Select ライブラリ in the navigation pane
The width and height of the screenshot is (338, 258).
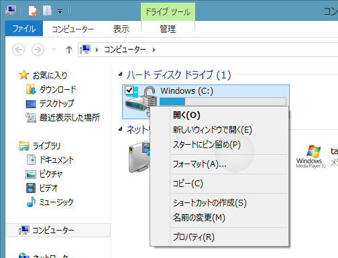click(x=46, y=145)
